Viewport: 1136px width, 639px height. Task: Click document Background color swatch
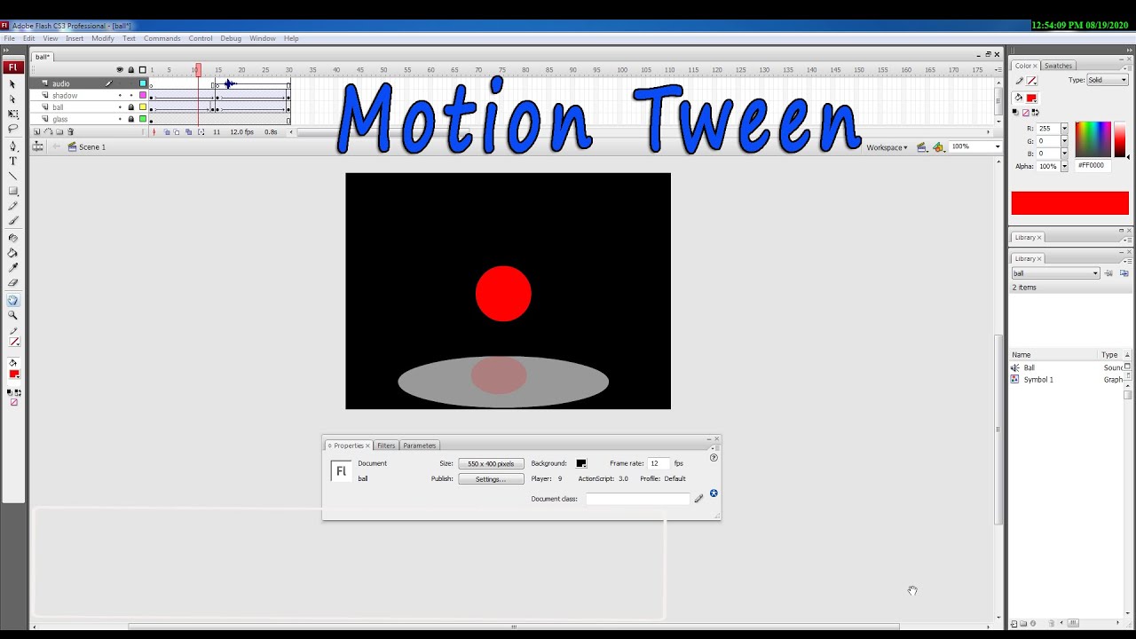581,463
